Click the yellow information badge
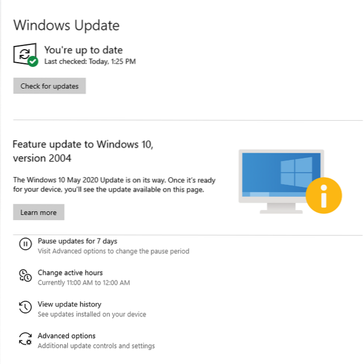The height and width of the screenshot is (364, 364). (x=324, y=195)
